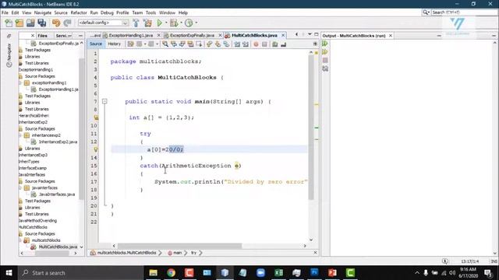Switch to the ExceptionExpFinally.java tab

pos(192,35)
